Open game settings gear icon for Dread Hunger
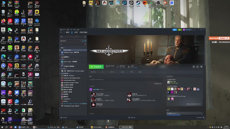Image resolution: width=230 pixels, height=129 pixels. point(194,67)
